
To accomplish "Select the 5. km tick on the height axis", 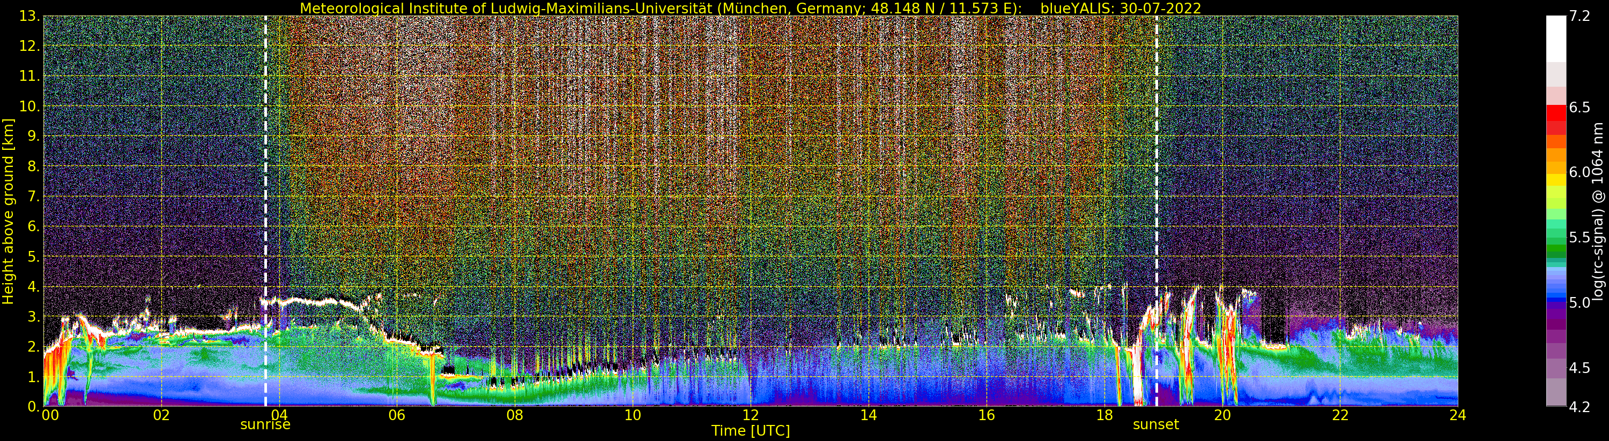I will [33, 256].
